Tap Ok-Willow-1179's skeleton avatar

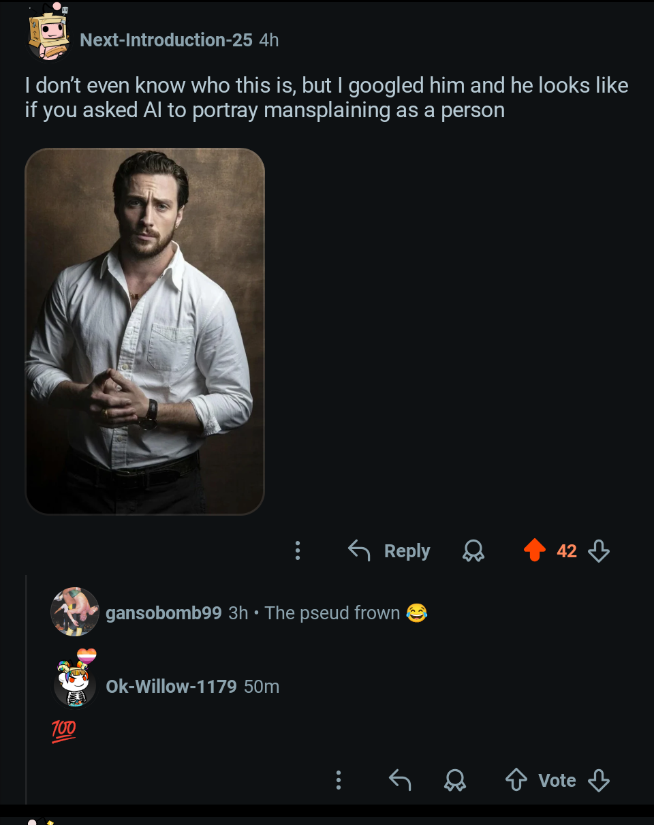[x=75, y=687]
